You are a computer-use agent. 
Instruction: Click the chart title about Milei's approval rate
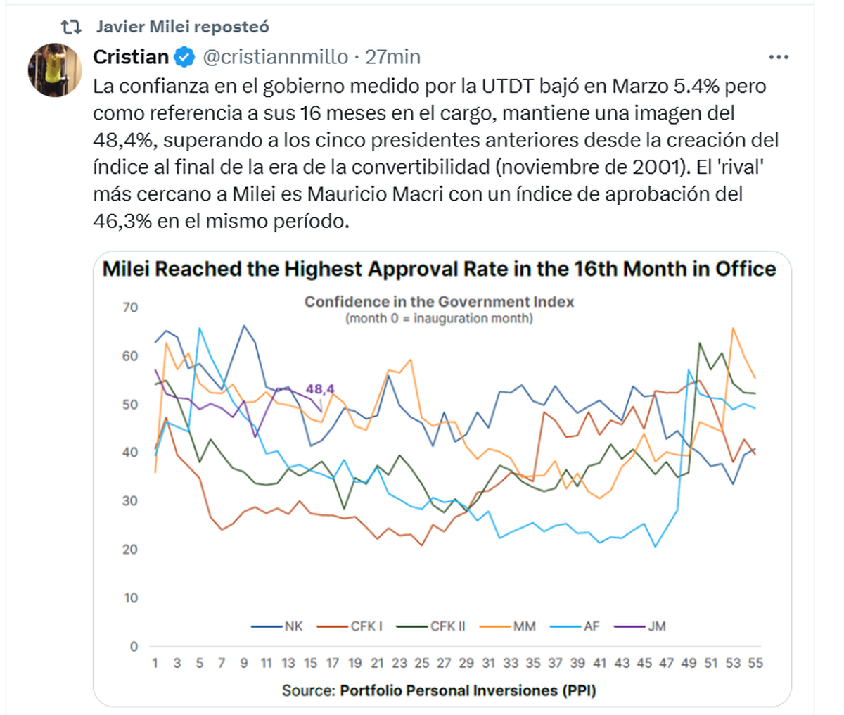439,270
